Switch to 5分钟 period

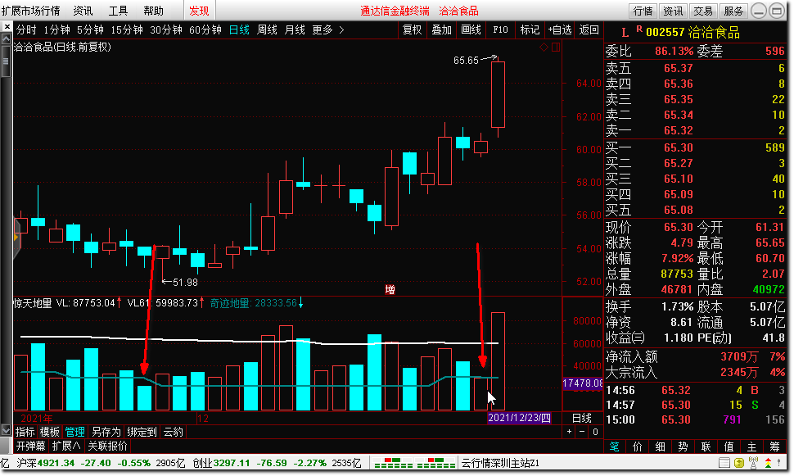(x=90, y=30)
